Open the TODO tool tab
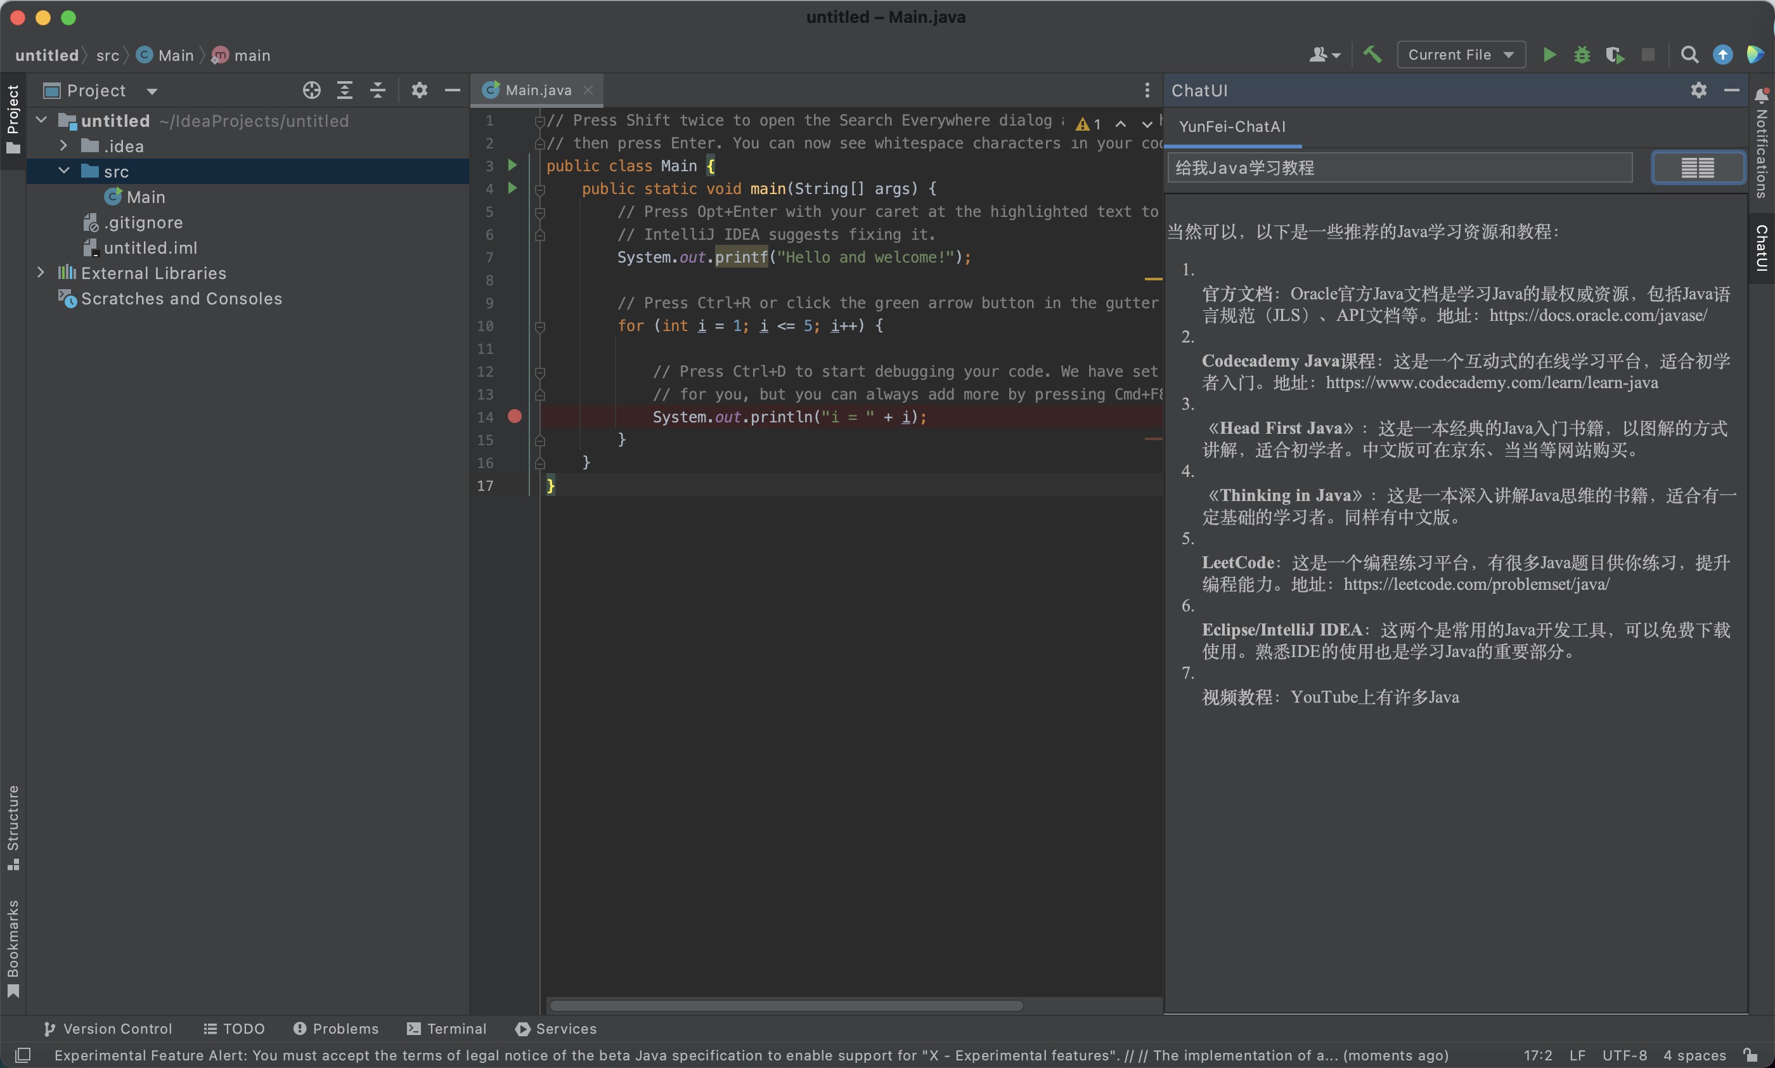The image size is (1775, 1068). click(234, 1029)
